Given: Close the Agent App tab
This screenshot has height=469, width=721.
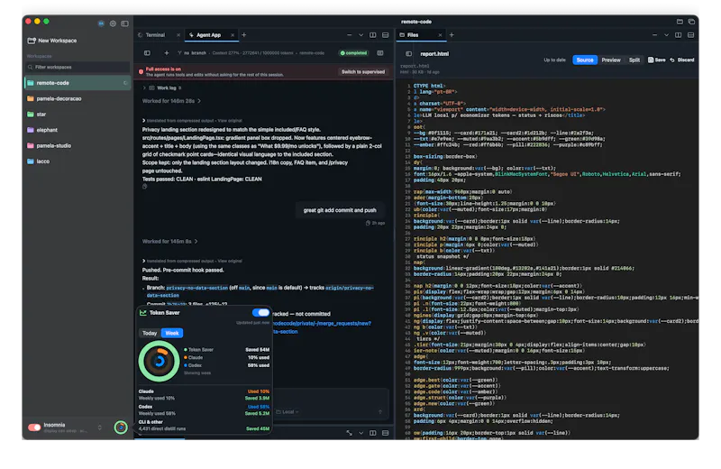Looking at the screenshot, I should (233, 35).
